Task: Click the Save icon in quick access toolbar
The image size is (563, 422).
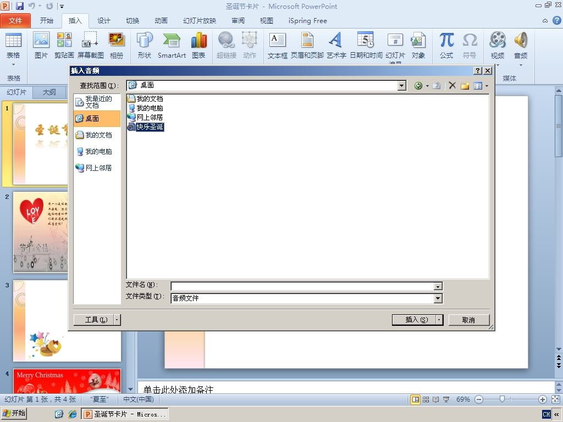Action: [20, 5]
